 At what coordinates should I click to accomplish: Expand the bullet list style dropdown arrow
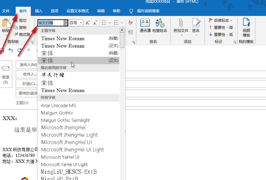point(110,23)
